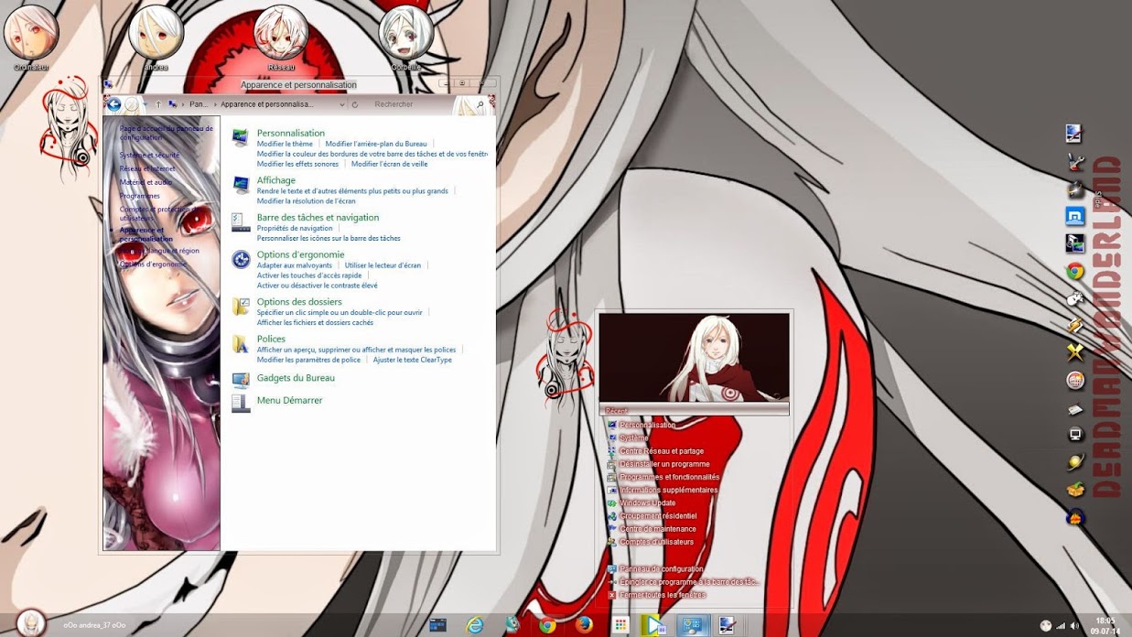
Task: Click the search magnifier icon
Action: coord(480,104)
